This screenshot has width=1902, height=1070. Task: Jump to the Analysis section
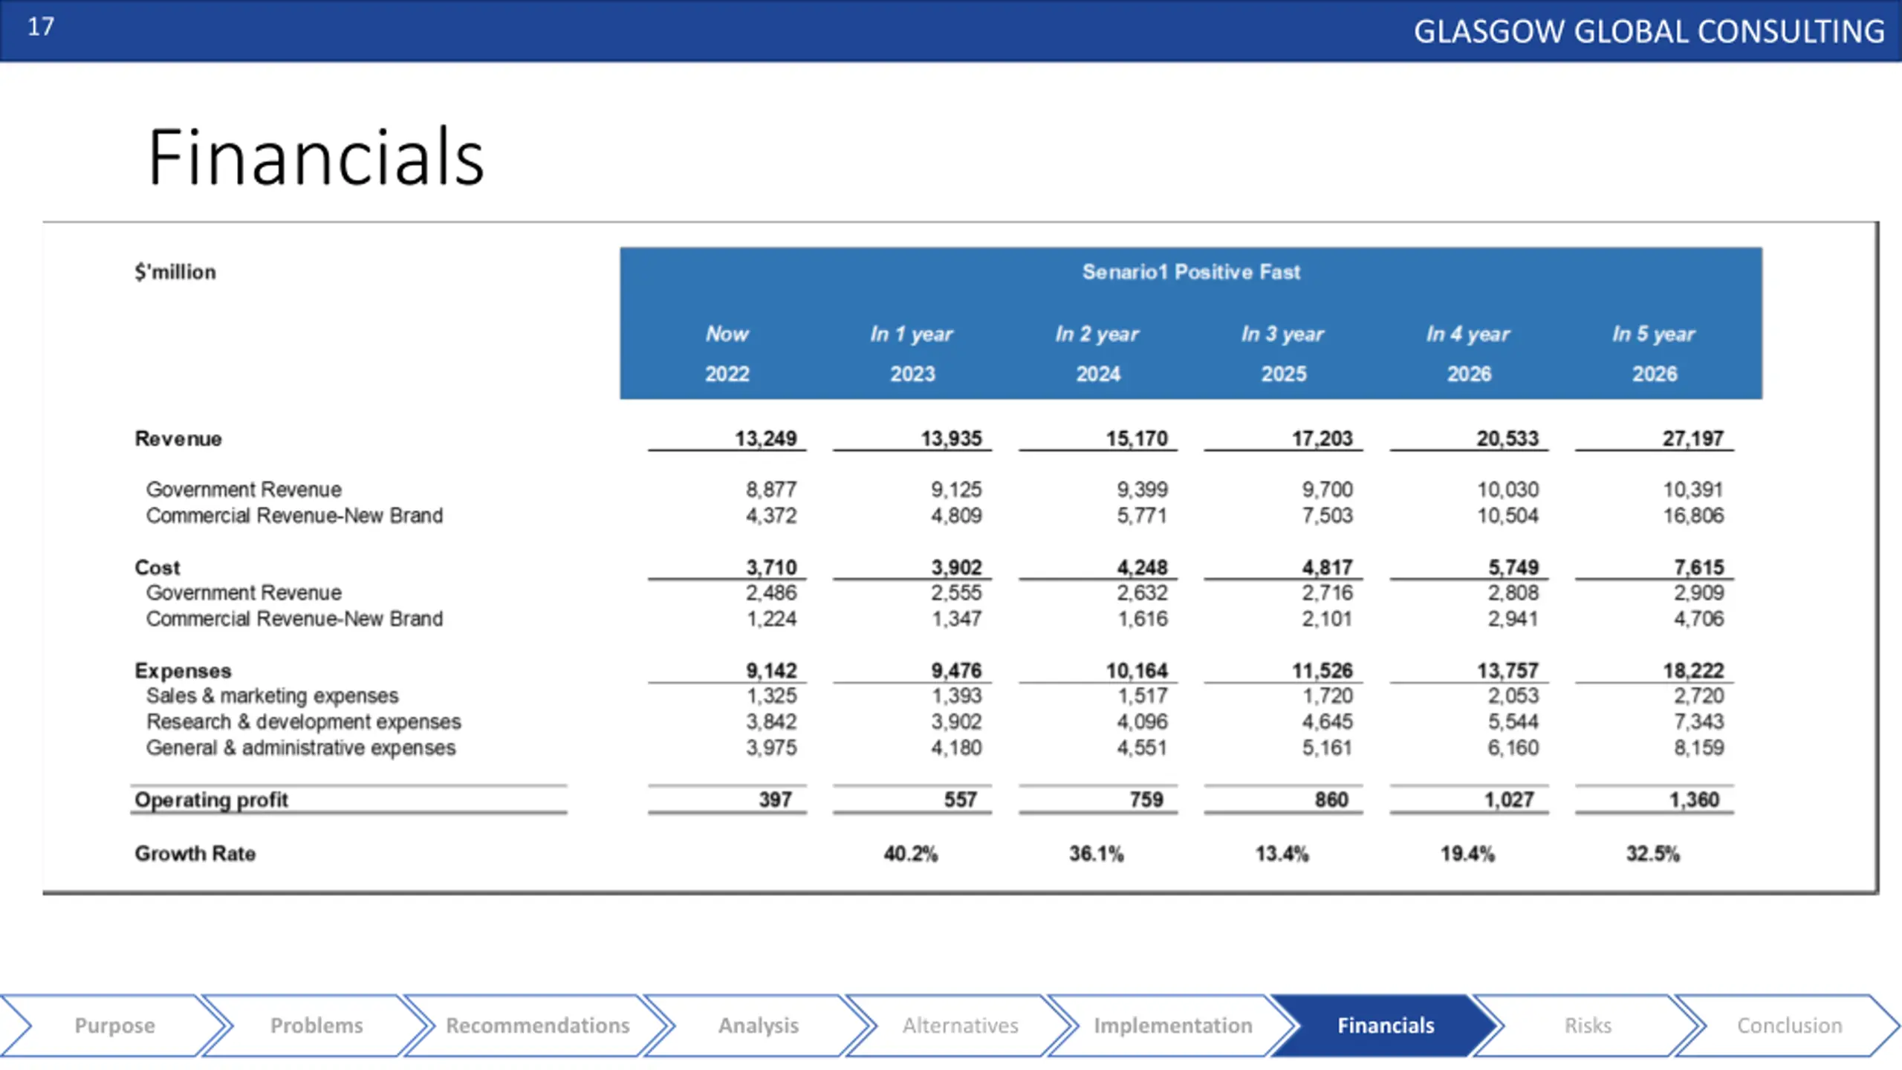click(758, 1025)
